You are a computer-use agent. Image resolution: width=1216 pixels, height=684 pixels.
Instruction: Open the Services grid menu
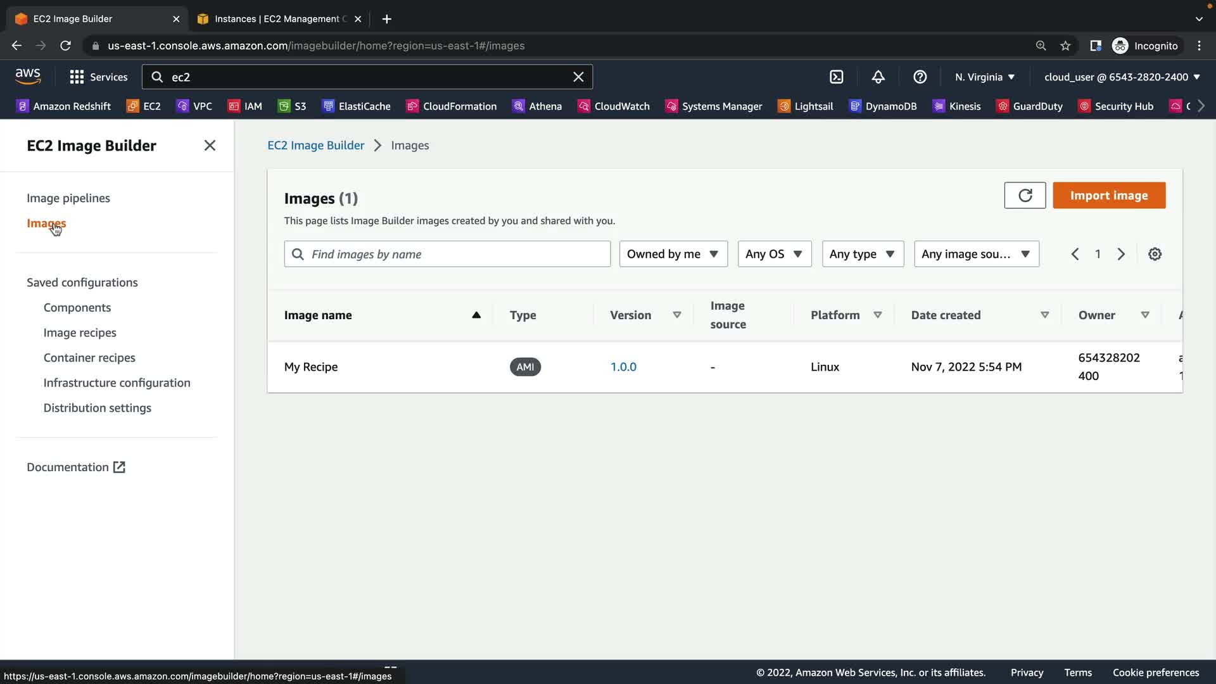[x=98, y=77]
